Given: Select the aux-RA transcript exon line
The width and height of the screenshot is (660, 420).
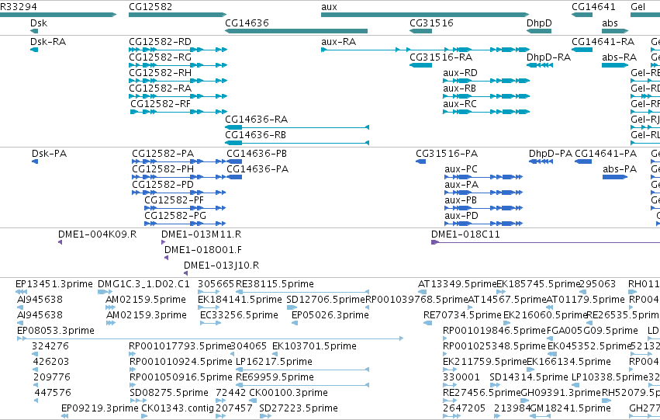Looking at the screenshot, I should point(425,50).
